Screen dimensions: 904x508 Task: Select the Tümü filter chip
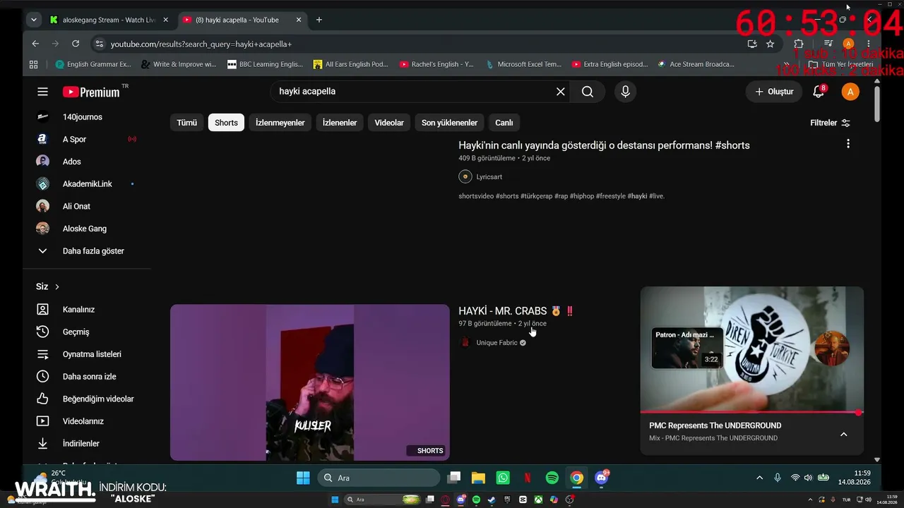(187, 123)
